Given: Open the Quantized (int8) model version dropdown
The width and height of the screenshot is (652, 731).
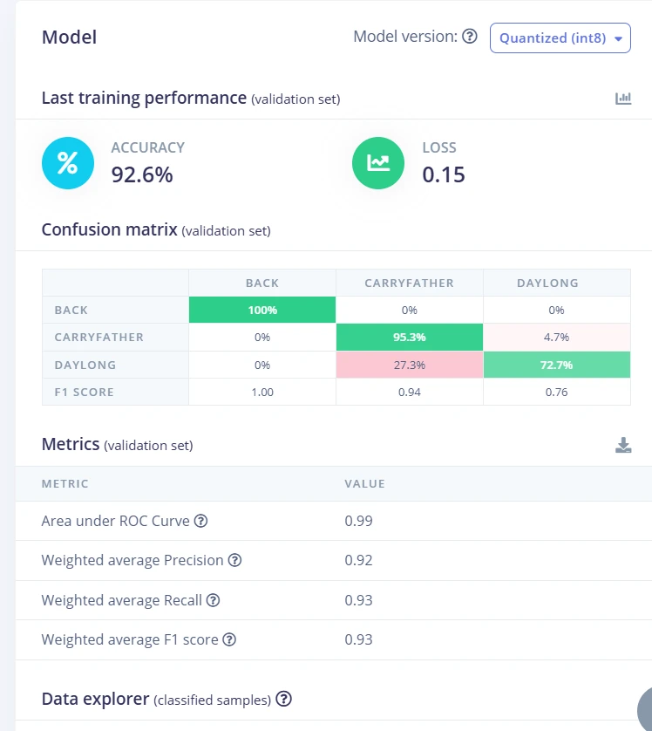Looking at the screenshot, I should click(x=560, y=38).
